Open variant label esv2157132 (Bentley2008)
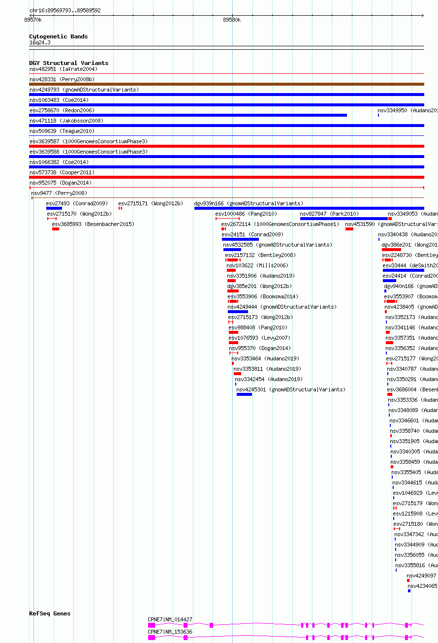This screenshot has height=643, width=438. pyautogui.click(x=261, y=255)
